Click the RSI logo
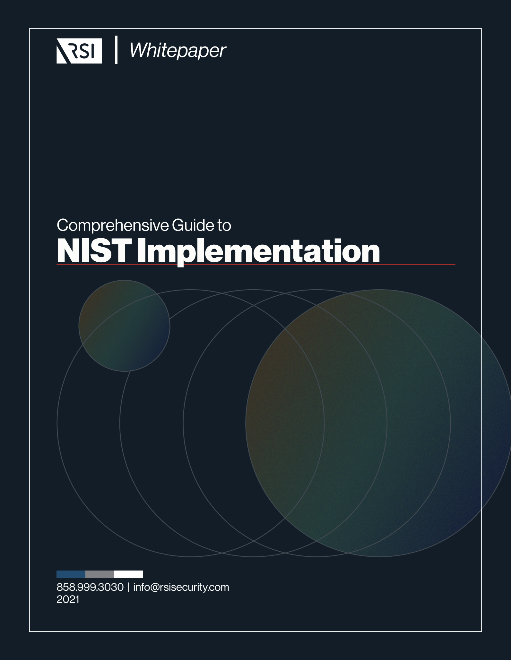The width and height of the screenshot is (511, 660). point(79,51)
